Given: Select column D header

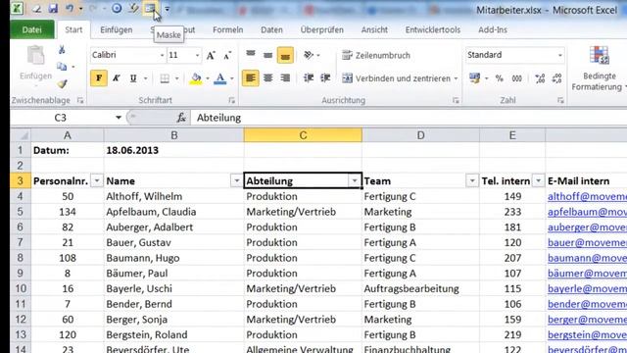Looking at the screenshot, I should click(x=420, y=135).
